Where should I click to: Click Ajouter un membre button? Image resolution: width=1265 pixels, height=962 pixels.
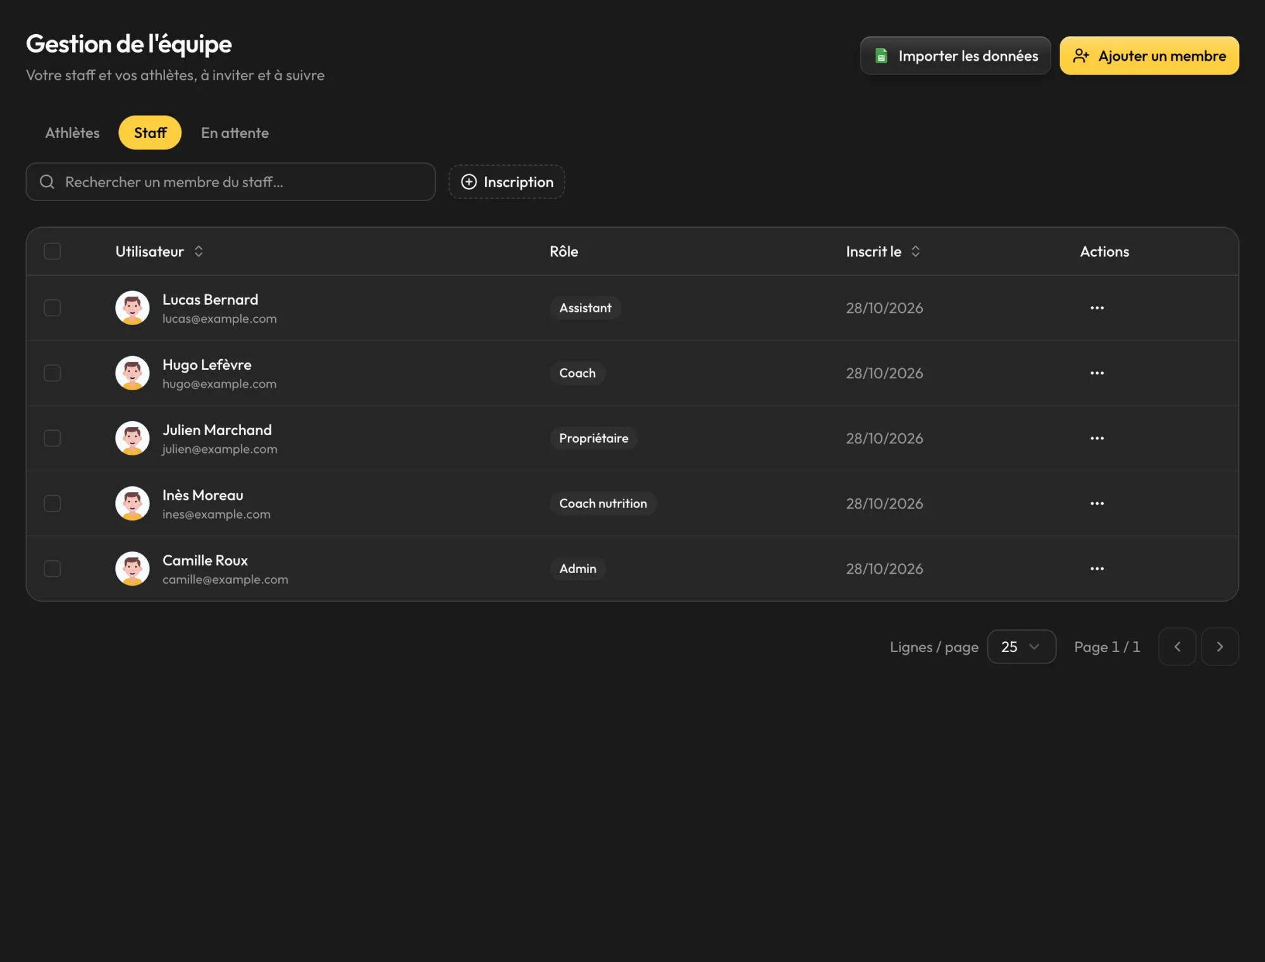(1149, 56)
